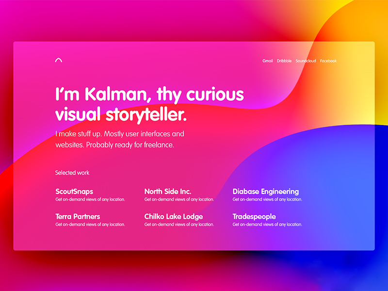Click the freelance availability intro text
Viewport: 388px width, 291px height.
[120, 139]
